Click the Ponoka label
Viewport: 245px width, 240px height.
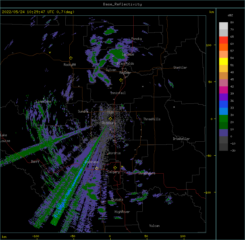136,39
